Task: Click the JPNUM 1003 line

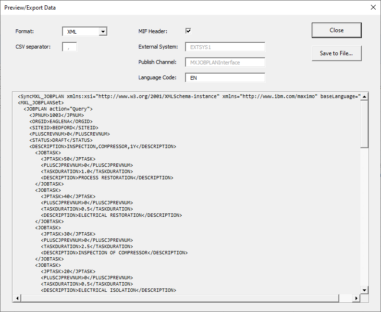Action: (x=57, y=115)
